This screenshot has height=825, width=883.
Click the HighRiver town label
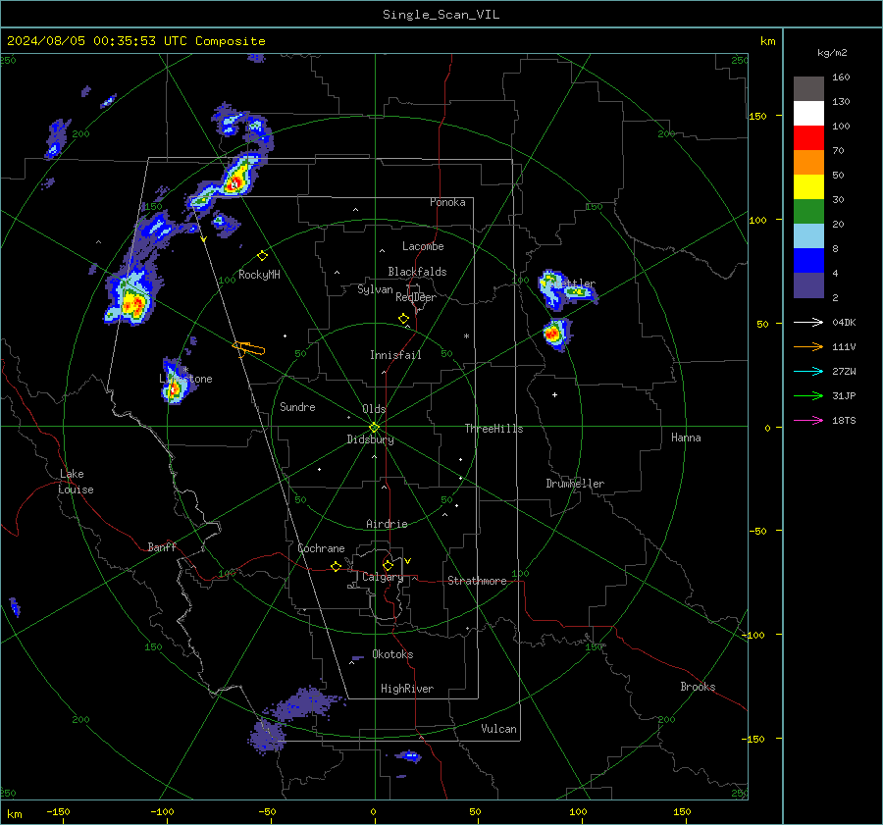click(x=407, y=689)
